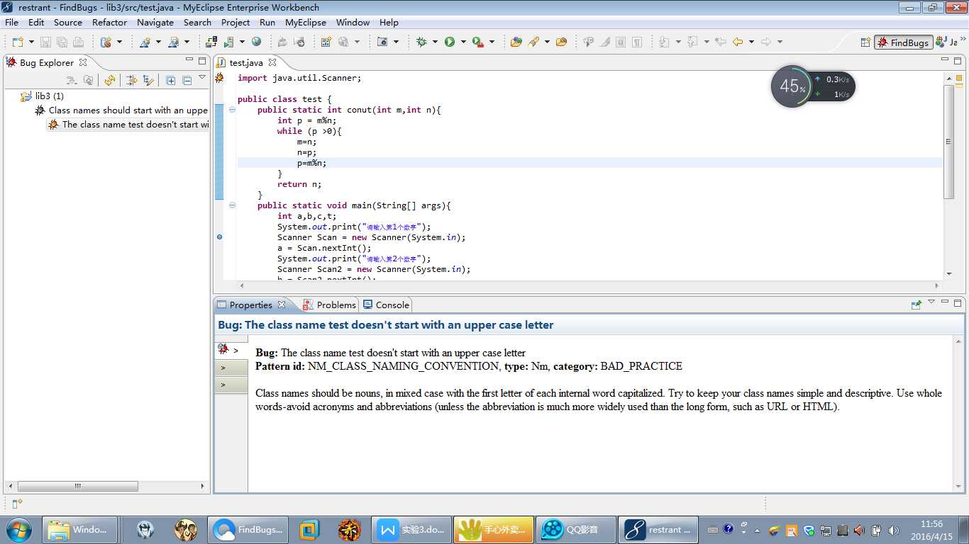Open the Refactor menu

109,23
